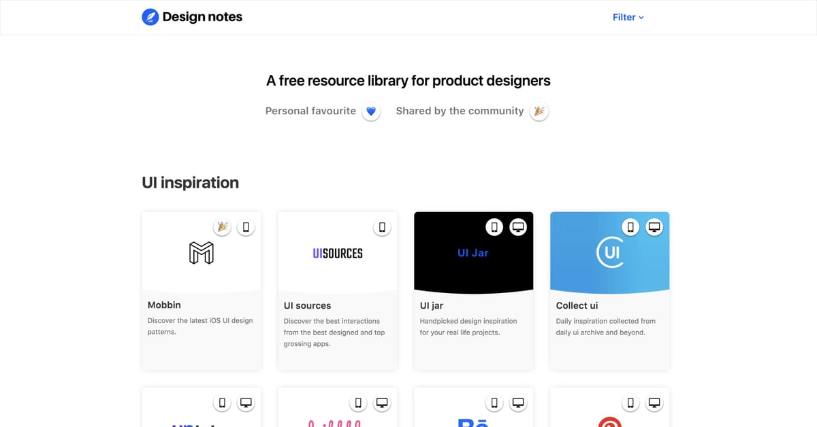Click mobile icon on the Pinterest card
The height and width of the screenshot is (427, 817).
click(x=631, y=403)
